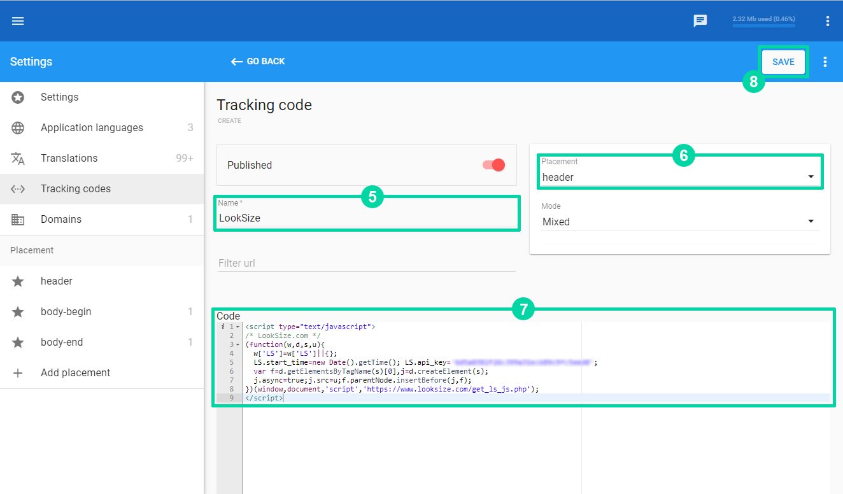Open Application languages section
This screenshot has height=494, width=843.
pos(102,128)
